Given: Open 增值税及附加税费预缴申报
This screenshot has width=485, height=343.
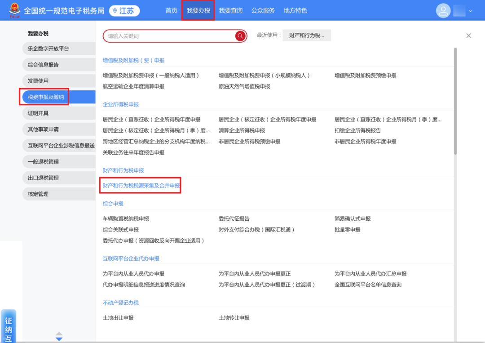Looking at the screenshot, I should tap(365, 75).
